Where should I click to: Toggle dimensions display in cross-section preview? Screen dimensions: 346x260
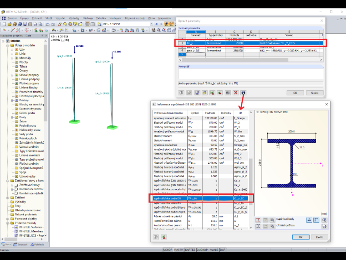(309, 220)
